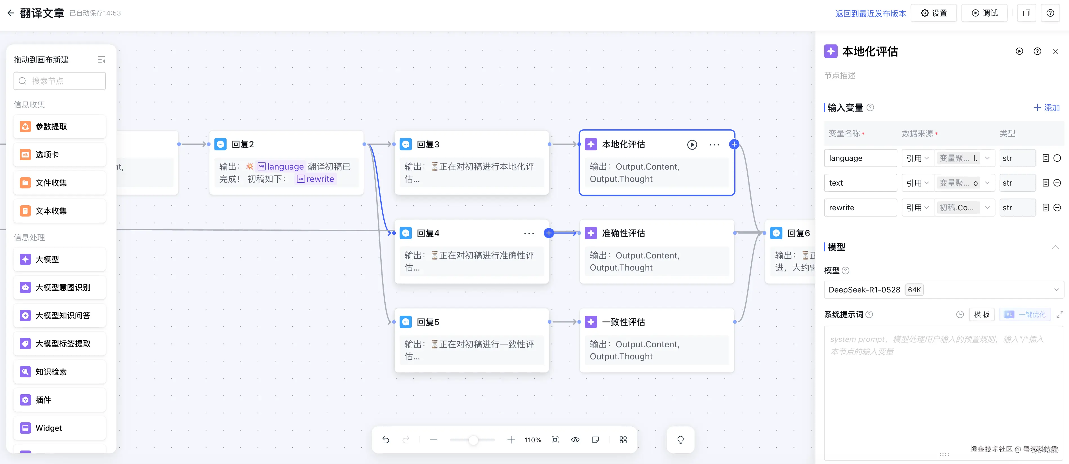Open the grid layout icon in bottom toolbar
Image resolution: width=1069 pixels, height=464 pixels.
click(x=623, y=440)
